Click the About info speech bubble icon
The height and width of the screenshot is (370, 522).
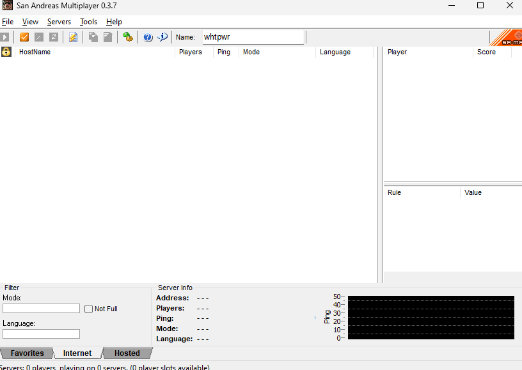pyautogui.click(x=162, y=37)
